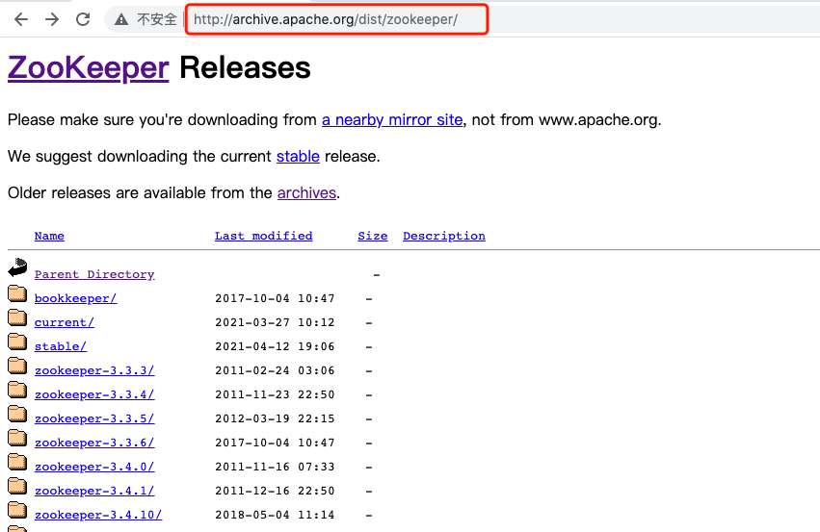The height and width of the screenshot is (532, 820).
Task: Open the zookeeper-3.3.6/ directory
Action: (94, 443)
